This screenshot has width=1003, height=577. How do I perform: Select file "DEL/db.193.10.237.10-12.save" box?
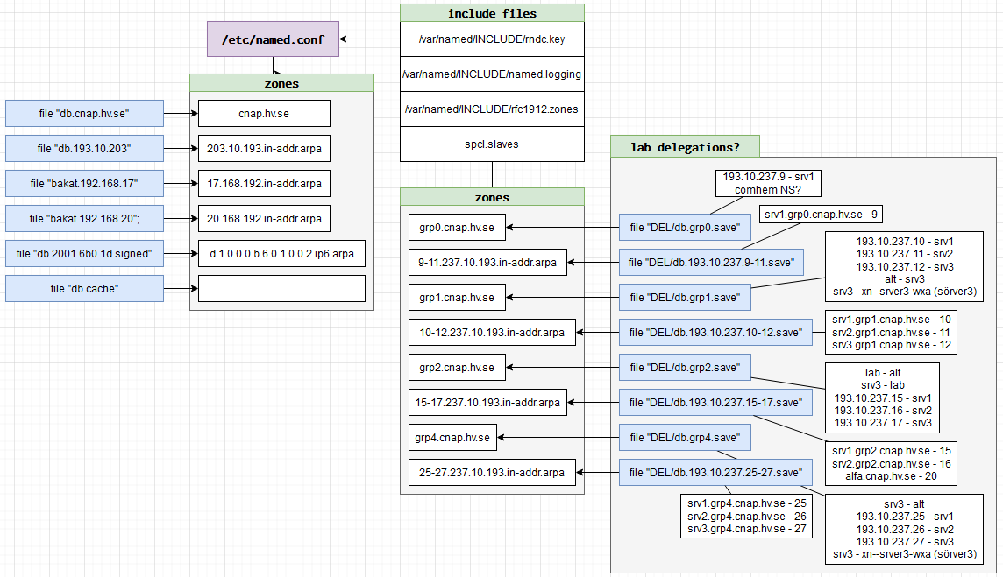pos(715,332)
